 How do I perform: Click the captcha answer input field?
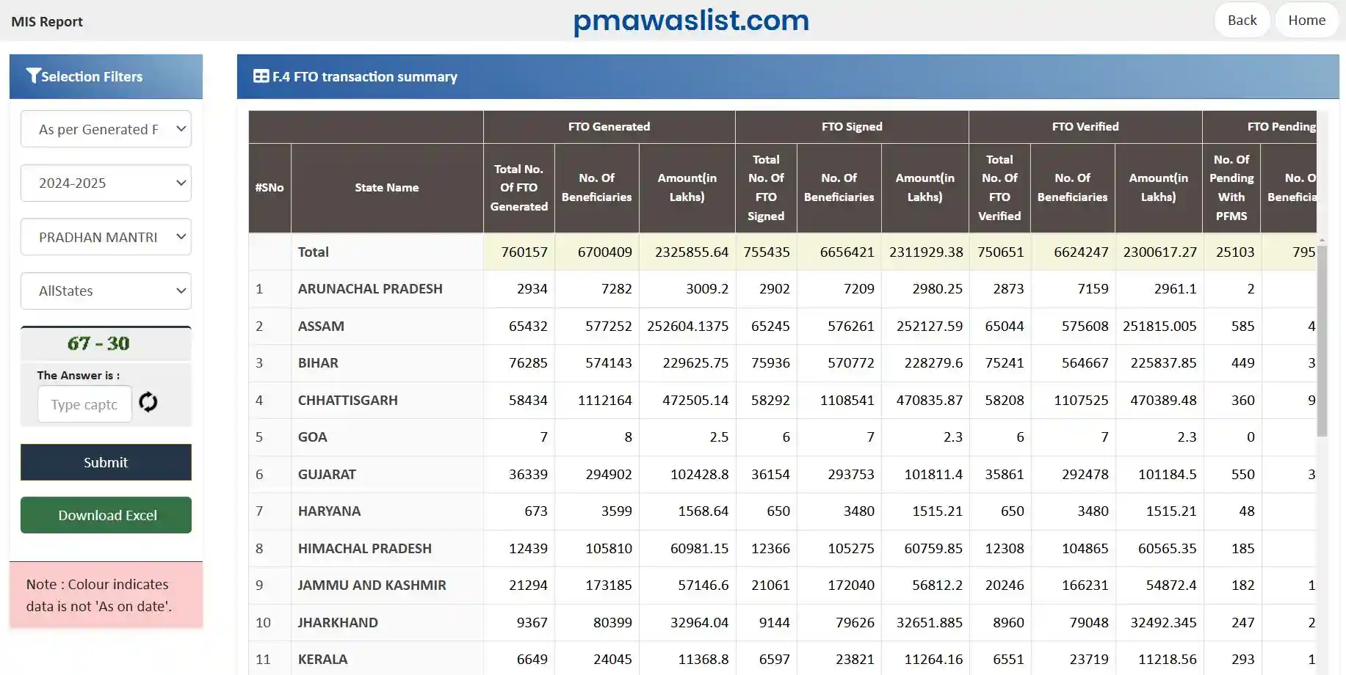pos(84,404)
